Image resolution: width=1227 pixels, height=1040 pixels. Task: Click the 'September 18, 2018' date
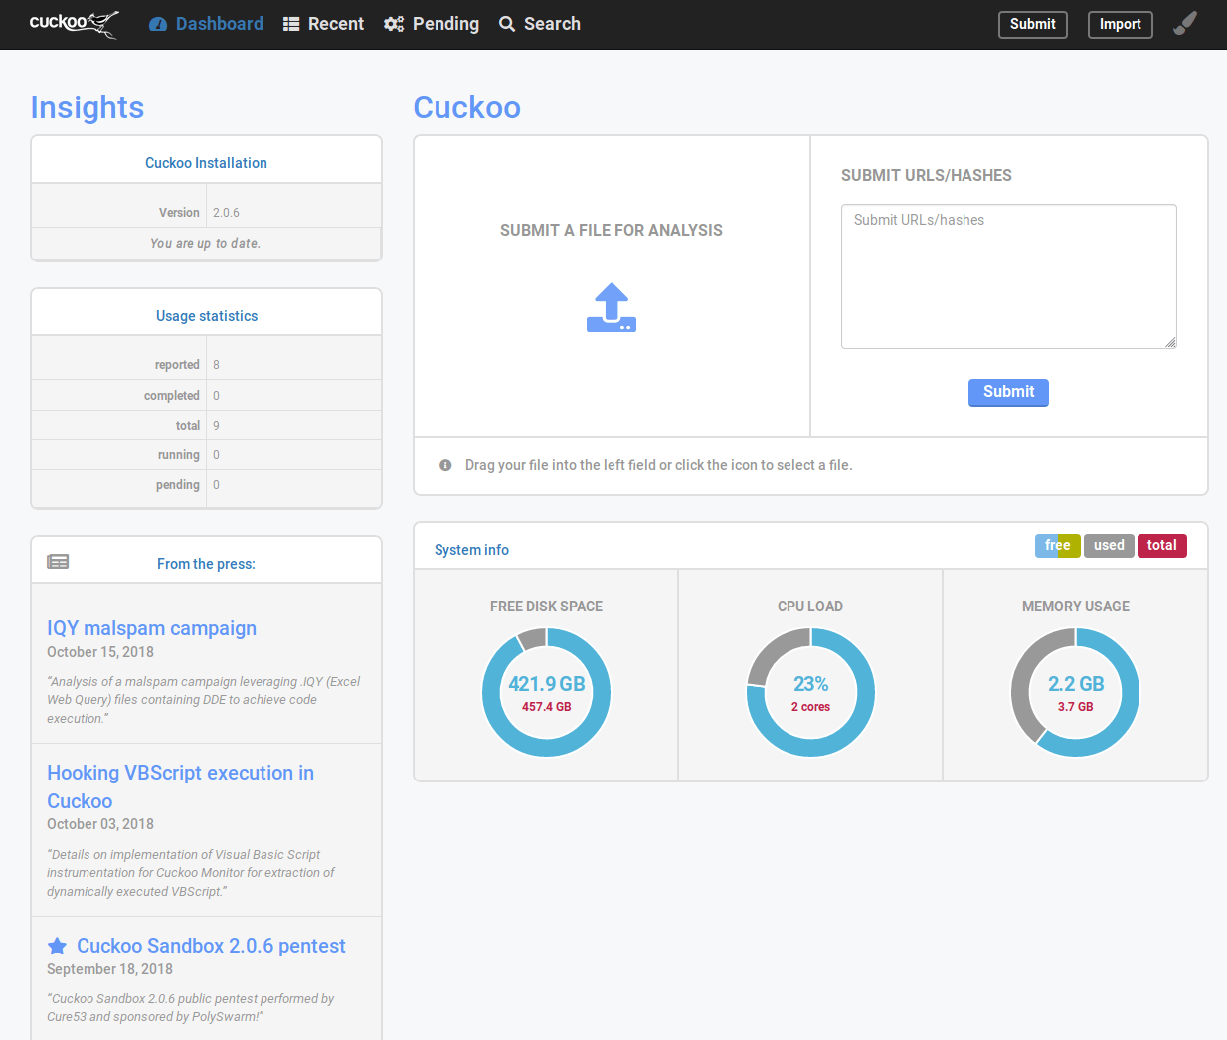[x=109, y=969]
